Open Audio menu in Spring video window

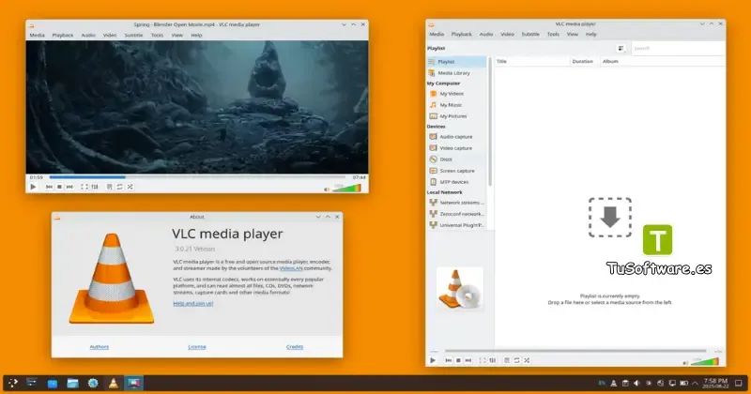tap(88, 35)
